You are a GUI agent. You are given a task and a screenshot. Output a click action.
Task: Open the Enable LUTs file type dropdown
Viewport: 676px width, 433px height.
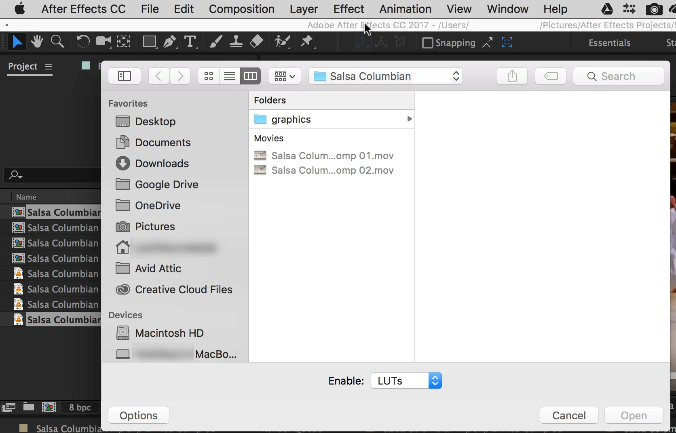406,380
